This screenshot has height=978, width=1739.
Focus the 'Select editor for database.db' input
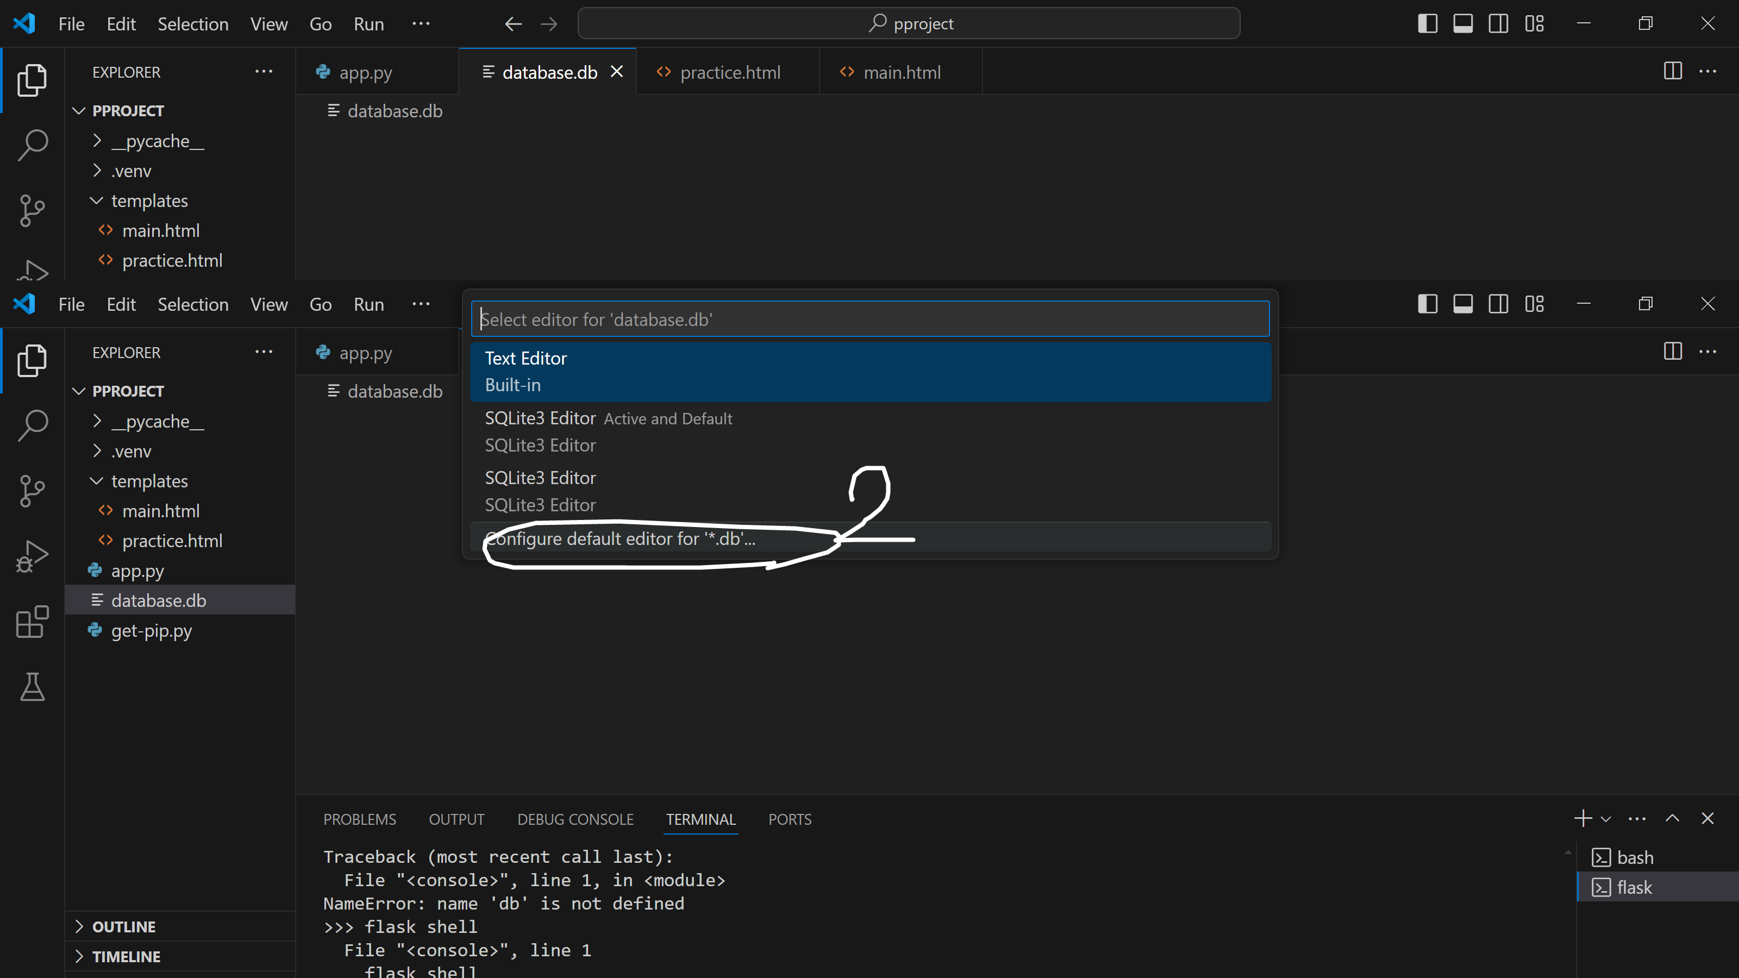point(870,319)
